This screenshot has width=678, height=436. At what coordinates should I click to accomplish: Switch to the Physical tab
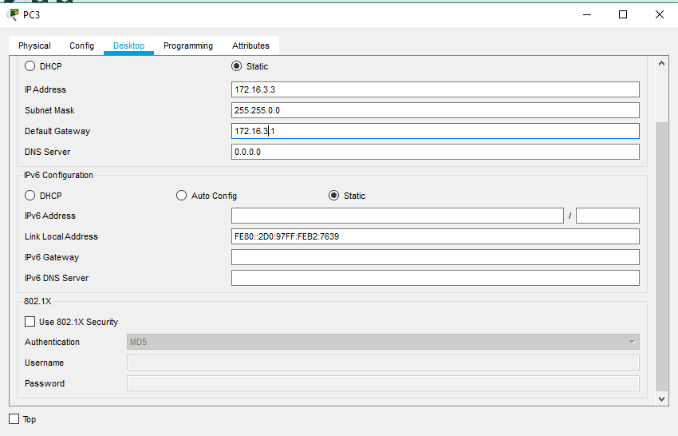(34, 46)
